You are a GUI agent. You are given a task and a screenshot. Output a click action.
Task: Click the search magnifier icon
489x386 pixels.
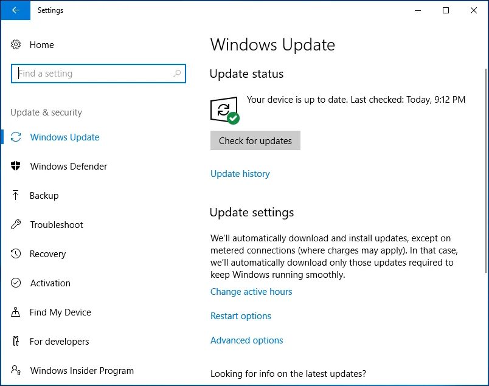(177, 74)
